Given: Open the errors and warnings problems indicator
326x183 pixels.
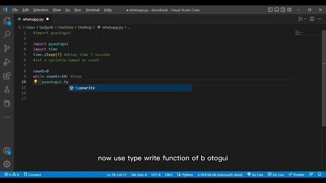Looking at the screenshot, I should coord(12,174).
